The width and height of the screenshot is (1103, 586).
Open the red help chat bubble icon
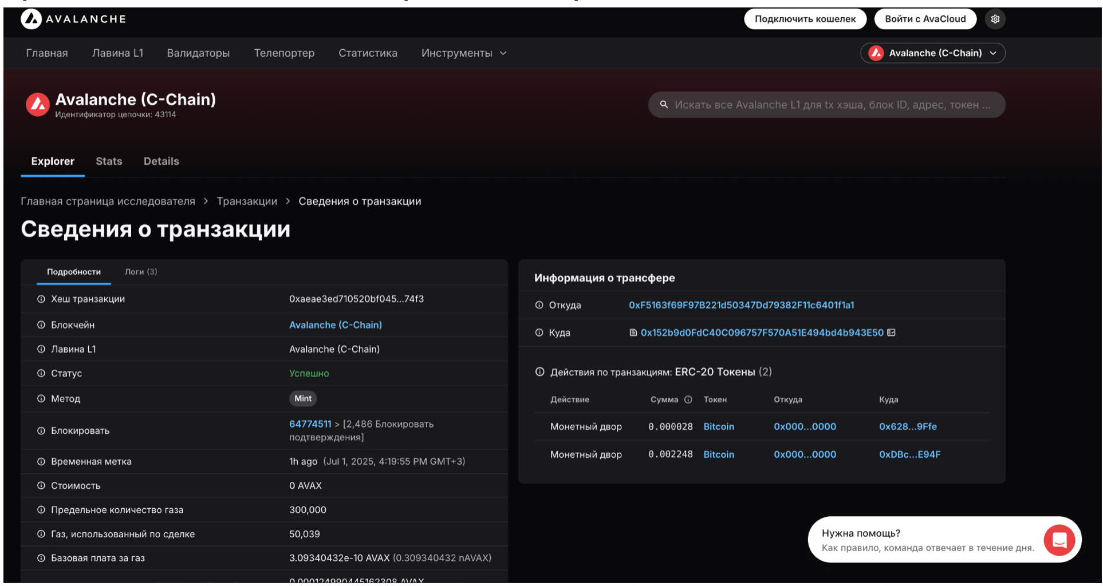click(x=1058, y=540)
